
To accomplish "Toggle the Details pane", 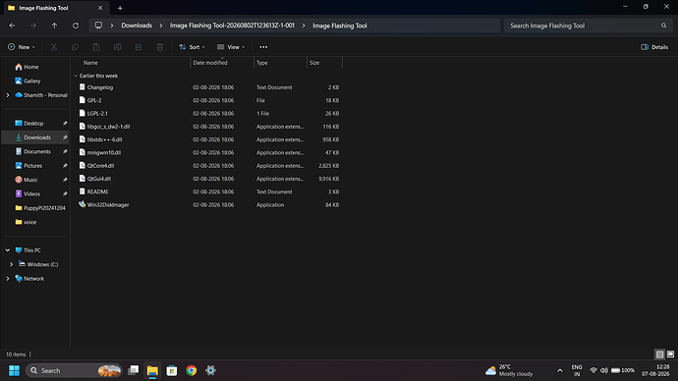I will click(654, 47).
